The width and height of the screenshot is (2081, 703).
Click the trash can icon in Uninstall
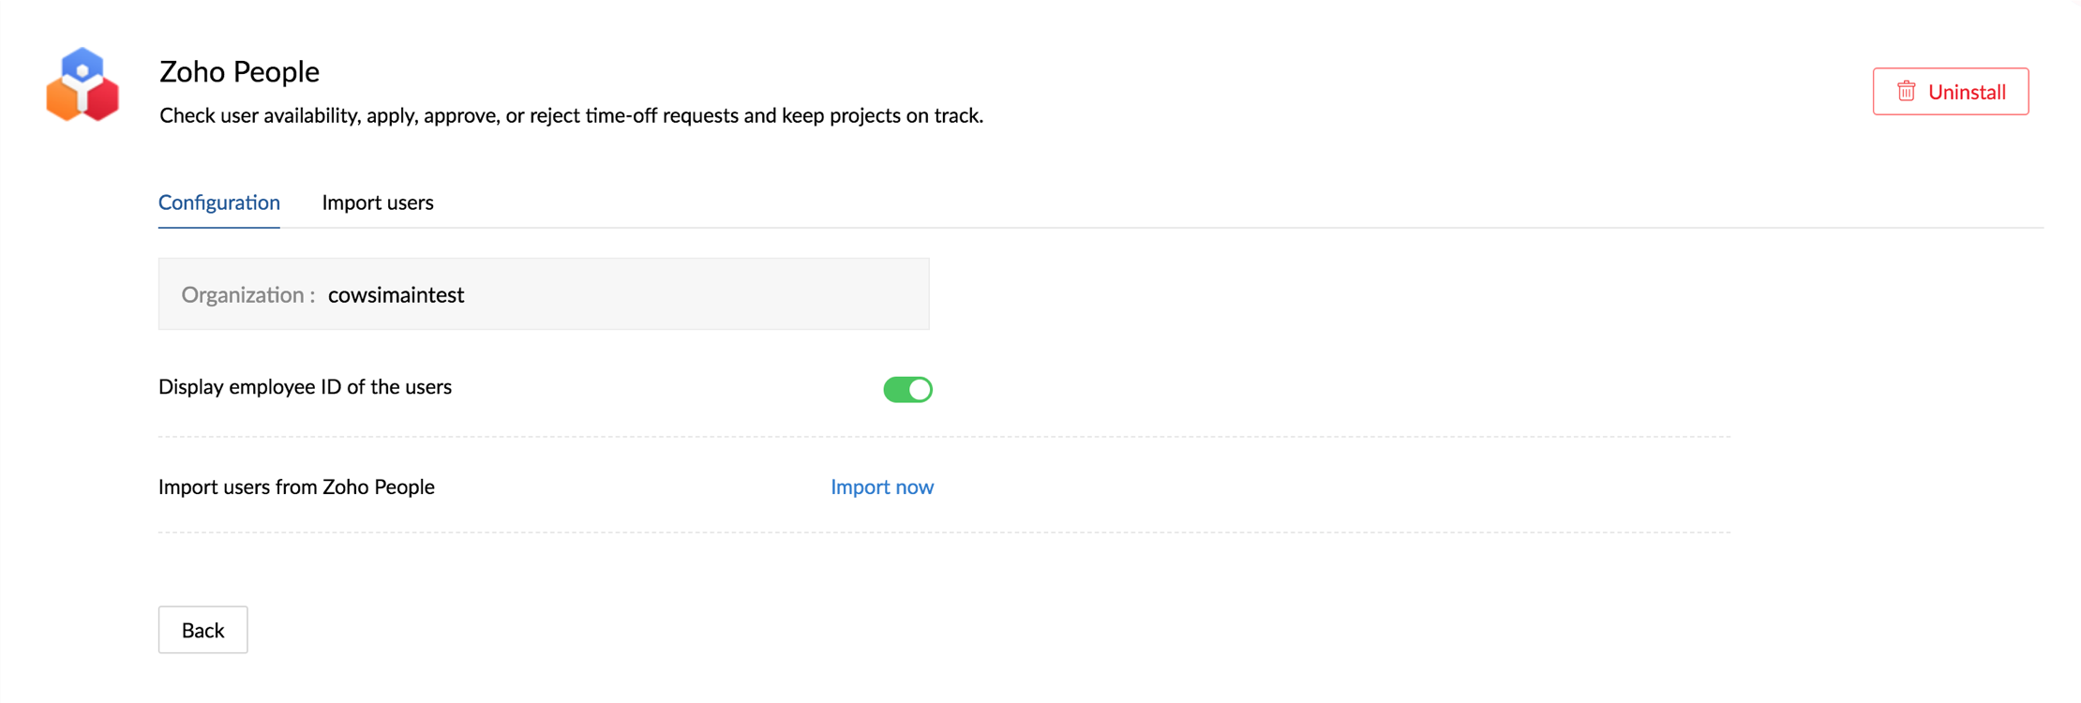(x=1907, y=91)
